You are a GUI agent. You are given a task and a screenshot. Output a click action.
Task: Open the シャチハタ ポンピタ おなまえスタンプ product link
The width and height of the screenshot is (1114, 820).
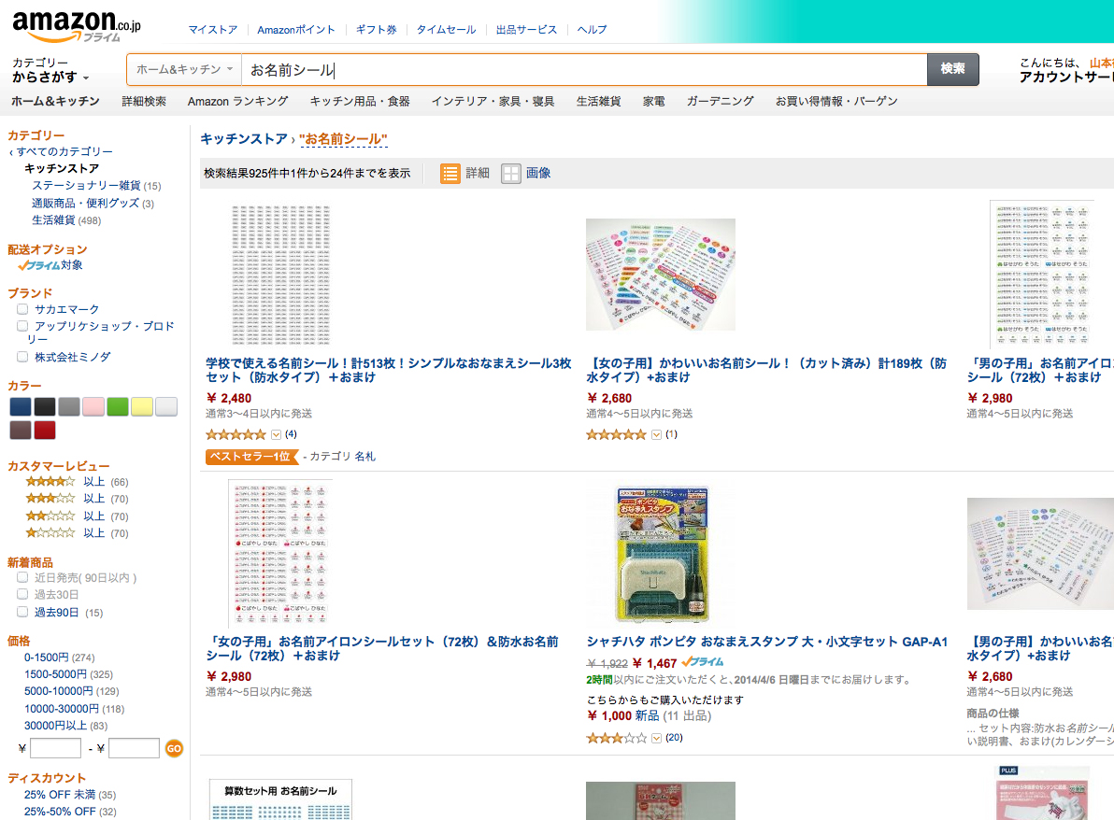point(766,642)
